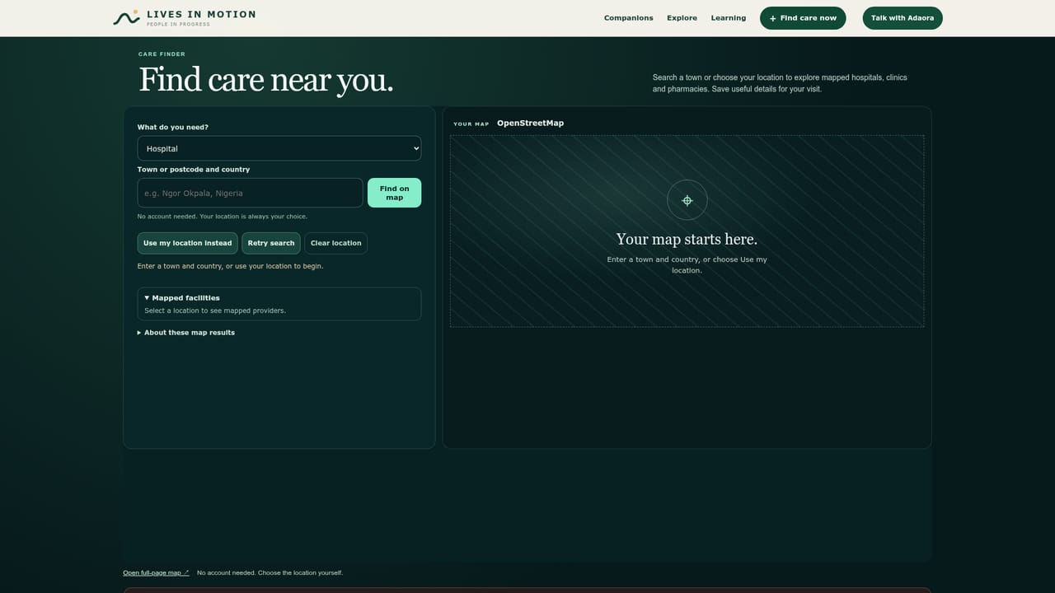Choose 'Use my location instead'
The height and width of the screenshot is (593, 1055).
click(x=187, y=243)
